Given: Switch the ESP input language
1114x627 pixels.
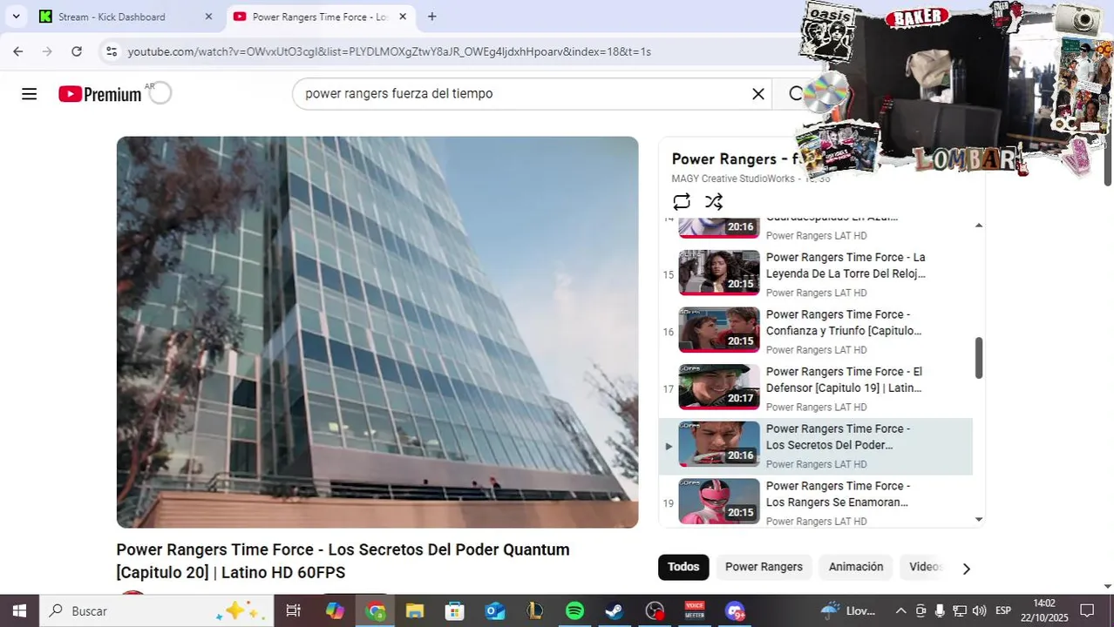Looking at the screenshot, I should pos(1003,610).
